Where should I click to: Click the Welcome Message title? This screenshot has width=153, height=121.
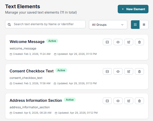click(x=27, y=42)
